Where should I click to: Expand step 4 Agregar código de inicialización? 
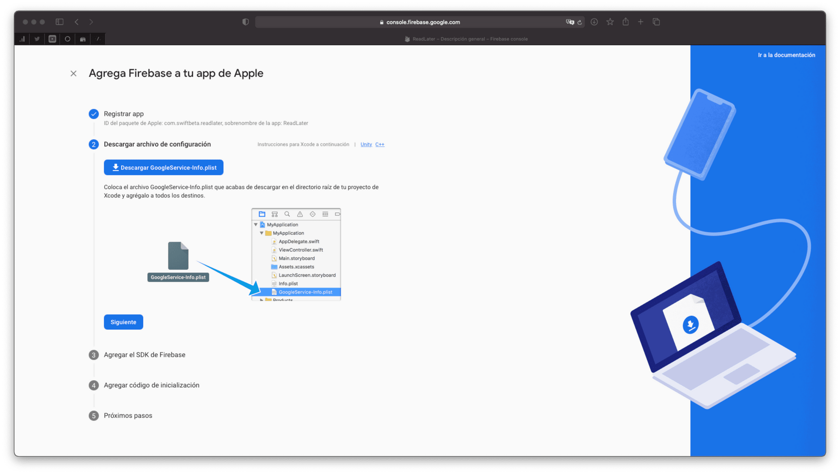(x=152, y=385)
